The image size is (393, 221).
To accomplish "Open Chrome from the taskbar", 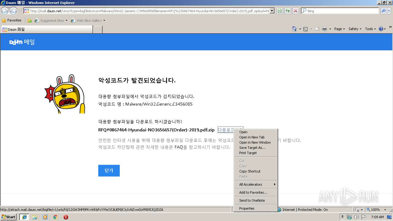I will pyautogui.click(x=55, y=217).
